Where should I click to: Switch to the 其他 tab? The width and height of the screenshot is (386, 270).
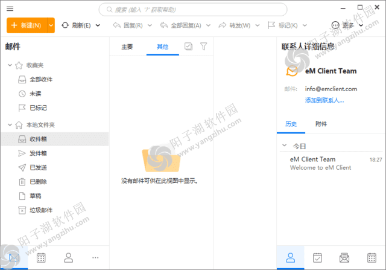(162, 47)
